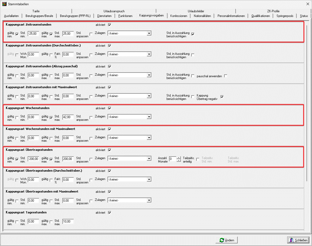The width and height of the screenshot is (312, 246).
Task: Click the Std. max. field for Tagesstunden
Action: 68,221
